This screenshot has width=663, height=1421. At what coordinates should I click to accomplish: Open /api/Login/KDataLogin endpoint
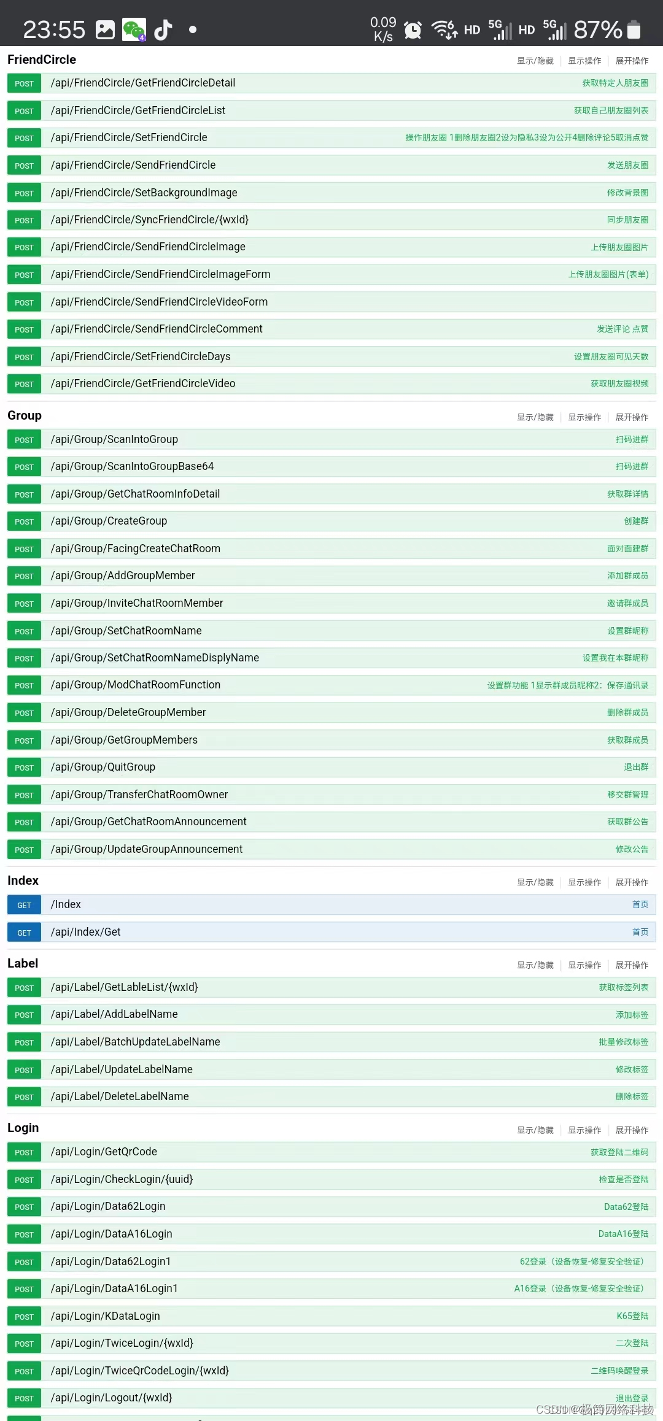[x=331, y=1317]
